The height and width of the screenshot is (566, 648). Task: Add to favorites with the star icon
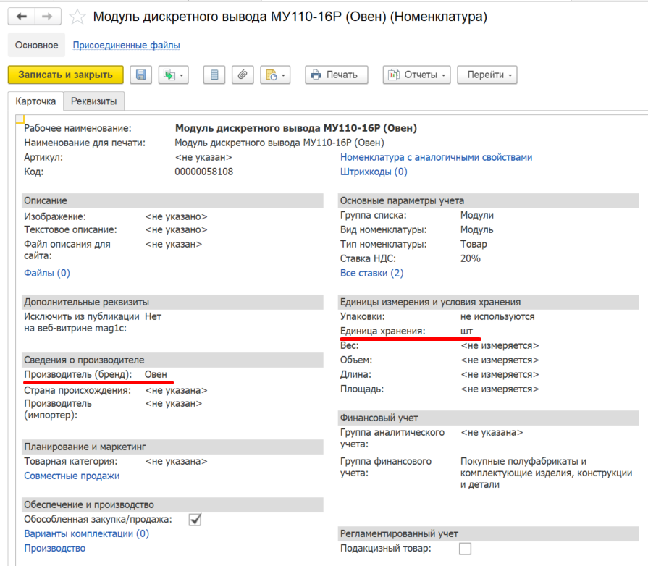click(x=77, y=17)
